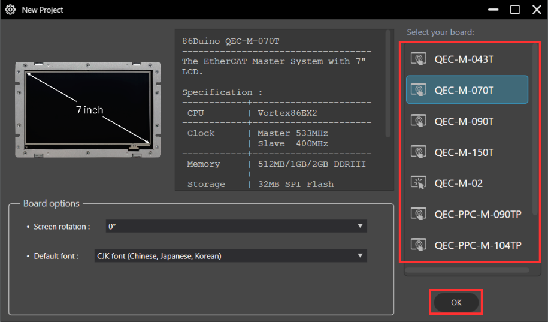Click the specification text vertical scrollbar
Image resolution: width=548 pixels, height=322 pixels.
coord(387,83)
